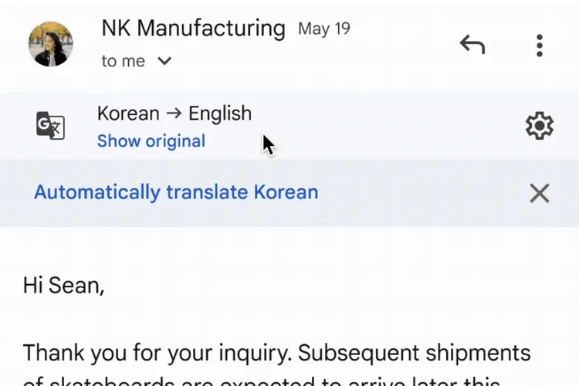Click blank area below the translate banner
This screenshot has height=386, width=579.
pyautogui.click(x=309, y=247)
